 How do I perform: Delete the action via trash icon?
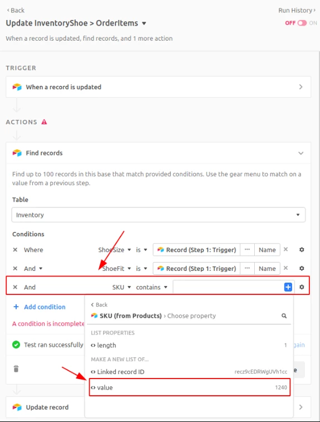16,368
